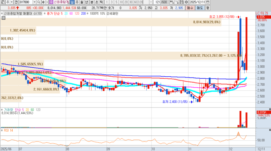Click the candle count field 121
Viewport: 271px width, 151px height.
(x=157, y=2)
